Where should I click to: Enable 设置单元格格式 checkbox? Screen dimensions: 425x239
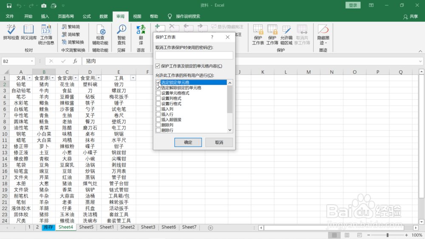click(x=158, y=93)
